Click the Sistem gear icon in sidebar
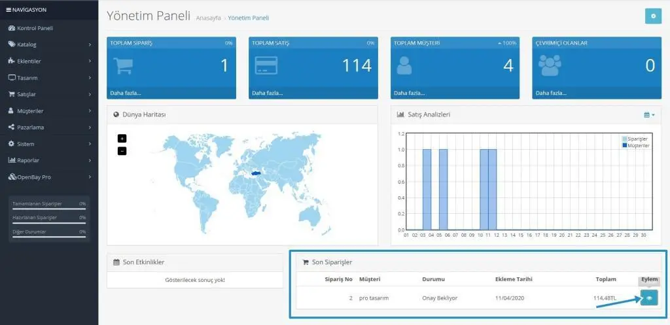Image resolution: width=670 pixels, height=325 pixels. 12,144
